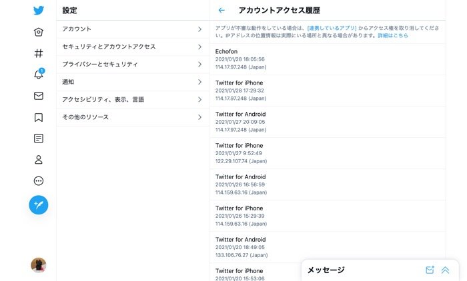Select Twitter for Android entry 2021/01/27 20:09:05
The image size is (467, 281).
328,122
